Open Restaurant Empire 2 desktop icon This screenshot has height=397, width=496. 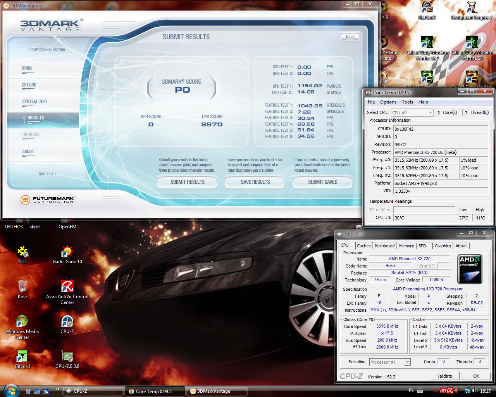(472, 10)
